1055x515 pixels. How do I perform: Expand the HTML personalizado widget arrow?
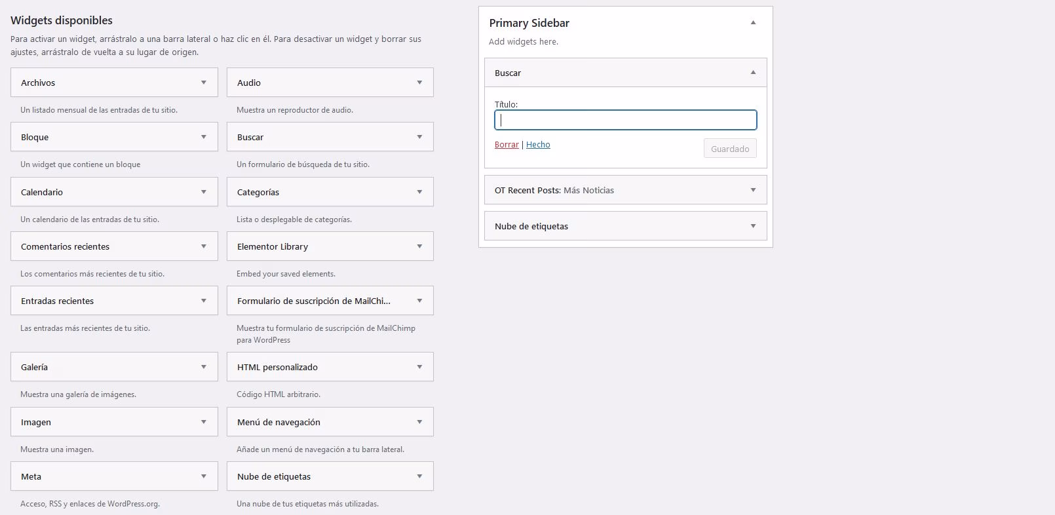point(419,367)
